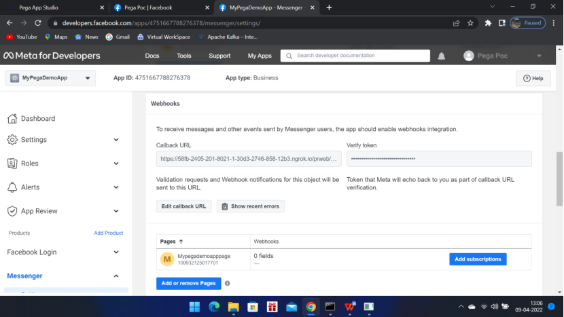564x317 pixels.
Task: Open notifications bell in top header
Action: pyautogui.click(x=441, y=56)
